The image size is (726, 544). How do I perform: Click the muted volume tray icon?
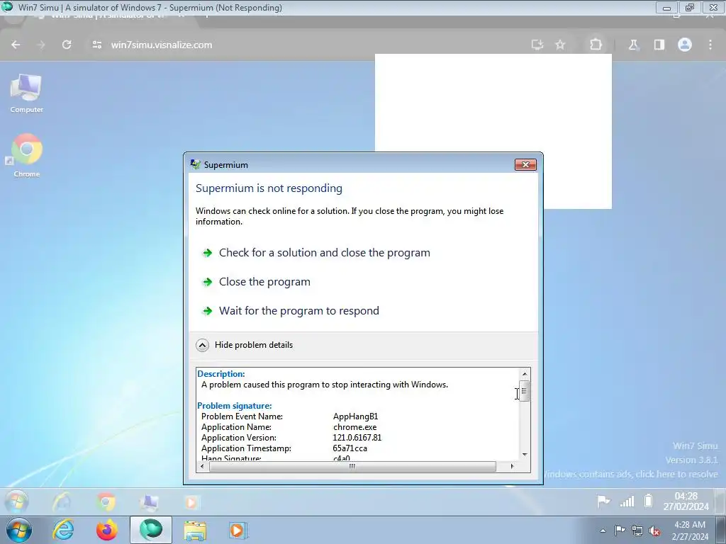[x=654, y=531]
